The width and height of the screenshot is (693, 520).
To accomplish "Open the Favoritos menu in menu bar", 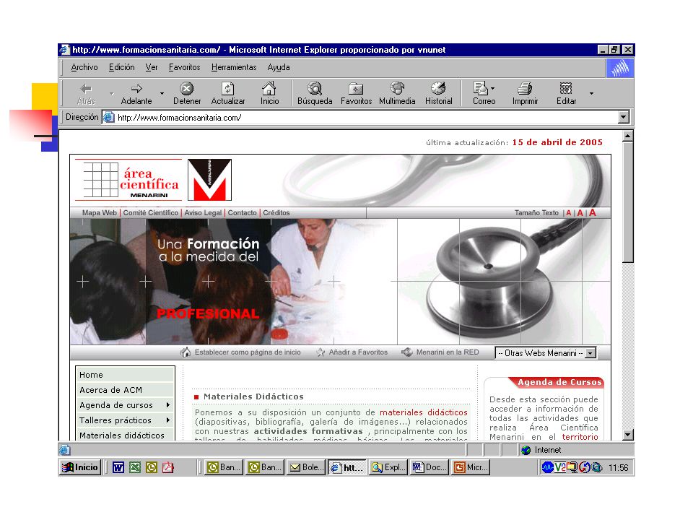I will (x=184, y=67).
